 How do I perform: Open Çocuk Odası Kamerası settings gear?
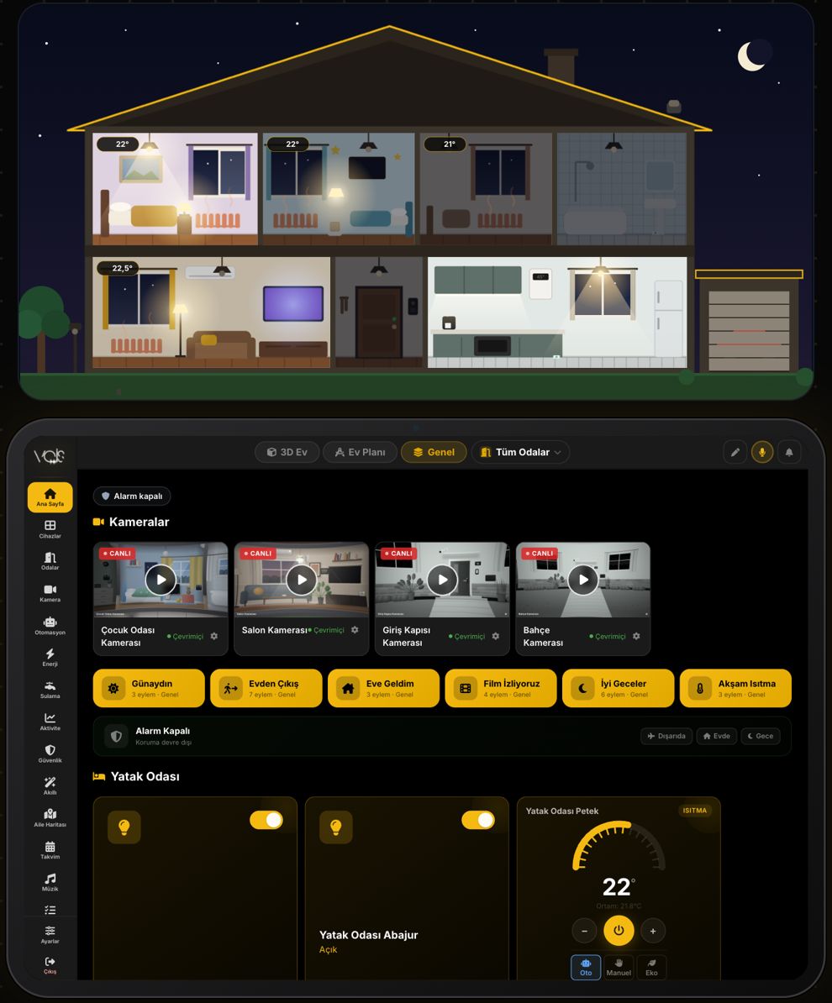pyautogui.click(x=213, y=637)
